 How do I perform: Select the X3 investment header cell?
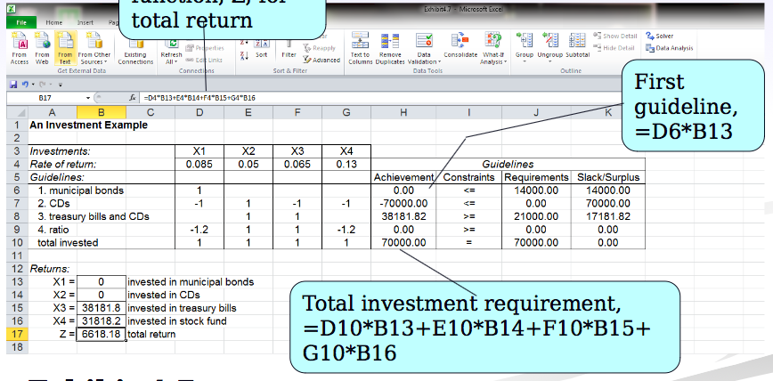(297, 151)
